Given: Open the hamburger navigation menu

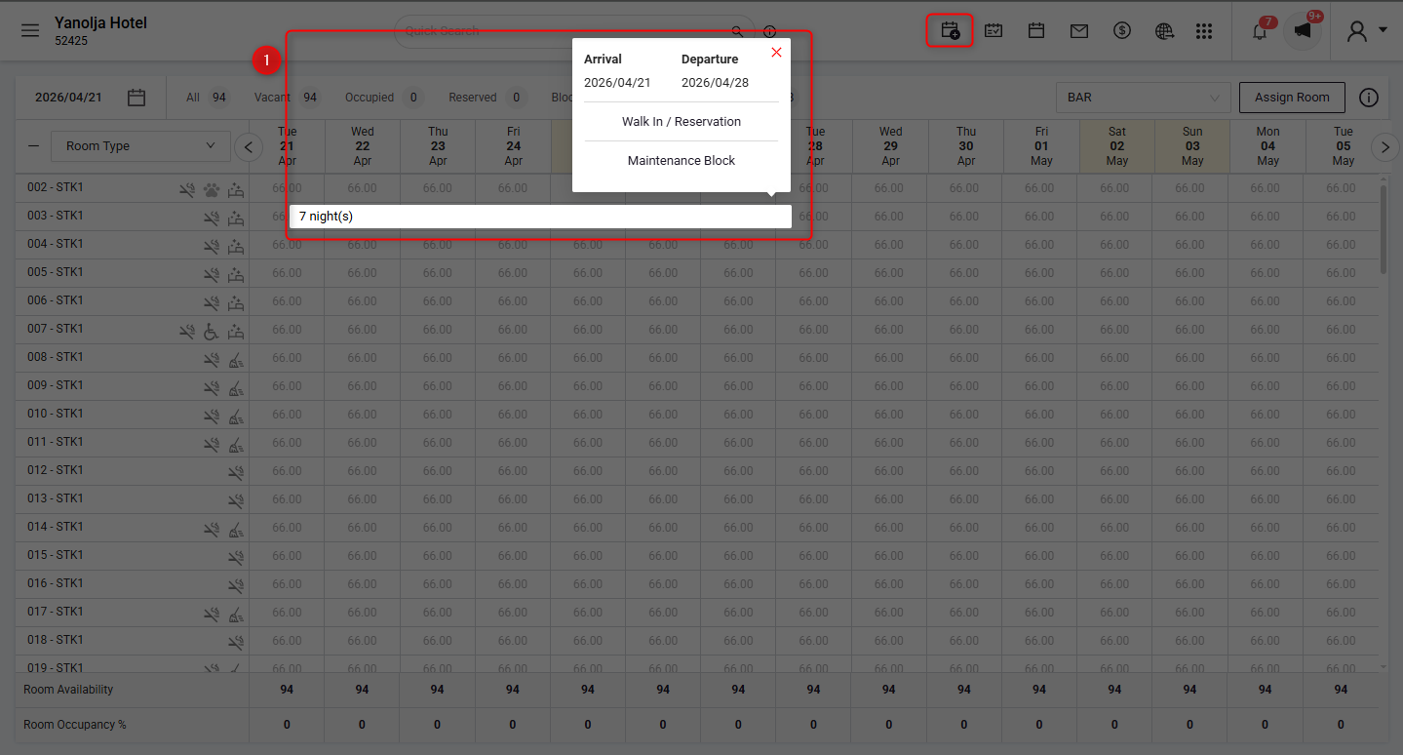Looking at the screenshot, I should (x=30, y=30).
